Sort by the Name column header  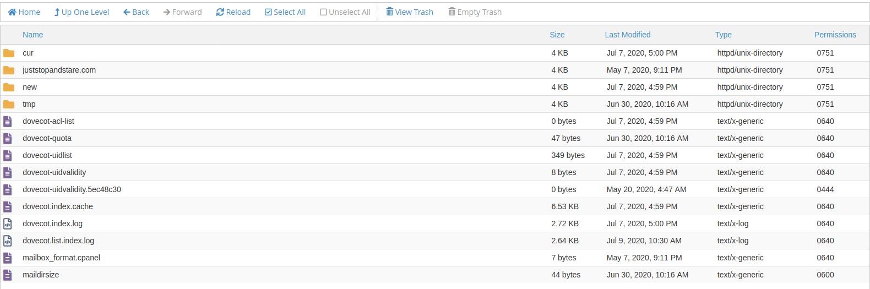click(32, 35)
